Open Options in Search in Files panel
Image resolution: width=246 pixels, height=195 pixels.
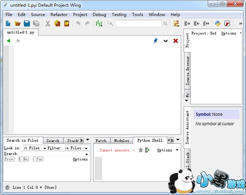80,159
